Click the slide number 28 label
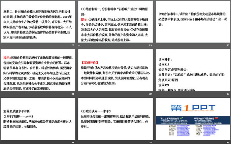This screenshot has width=231, height=144. coord(73,45)
